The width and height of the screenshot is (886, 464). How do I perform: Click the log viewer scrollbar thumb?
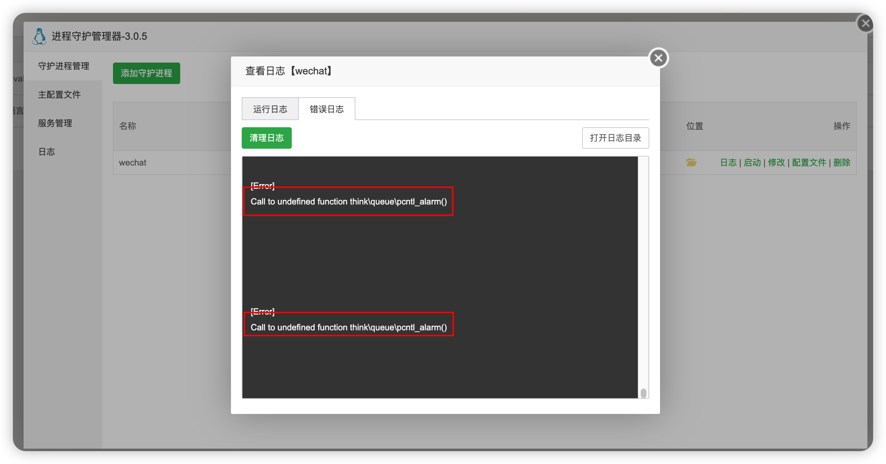tap(643, 393)
